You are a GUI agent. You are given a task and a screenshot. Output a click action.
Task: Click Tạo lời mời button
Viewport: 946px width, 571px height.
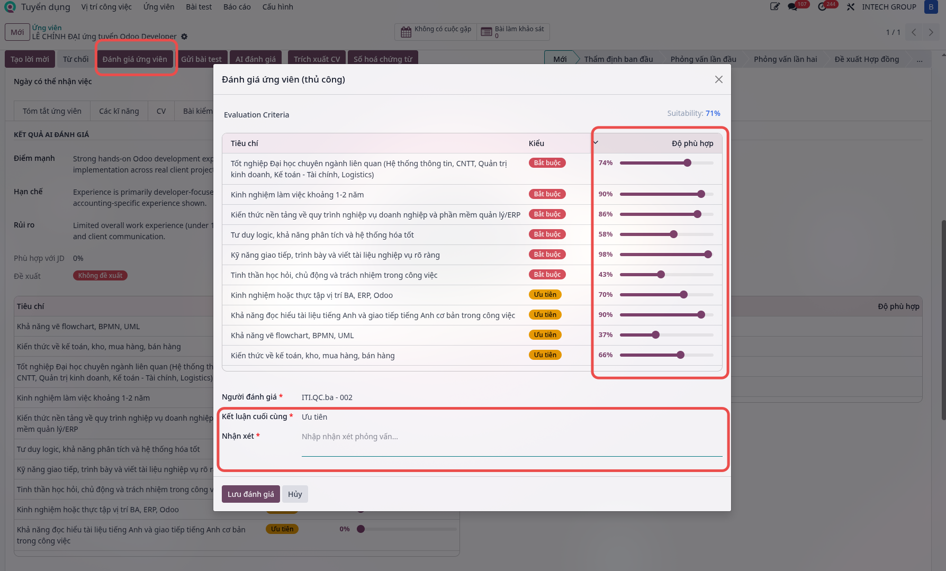coord(30,59)
